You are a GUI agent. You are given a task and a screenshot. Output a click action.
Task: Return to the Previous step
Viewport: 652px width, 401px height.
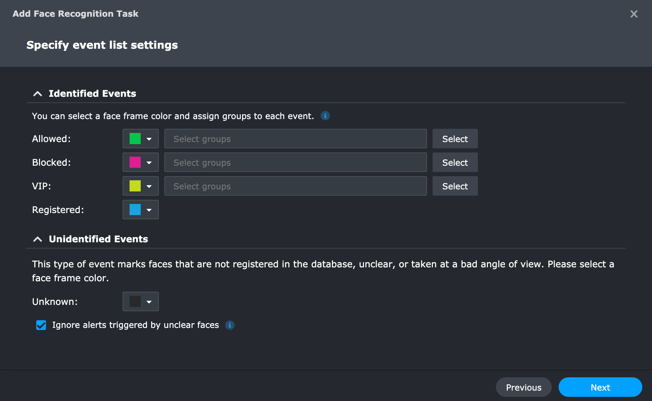pos(523,387)
